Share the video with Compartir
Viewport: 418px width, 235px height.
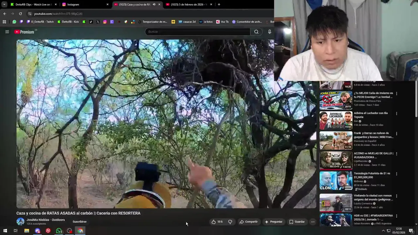(x=249, y=222)
